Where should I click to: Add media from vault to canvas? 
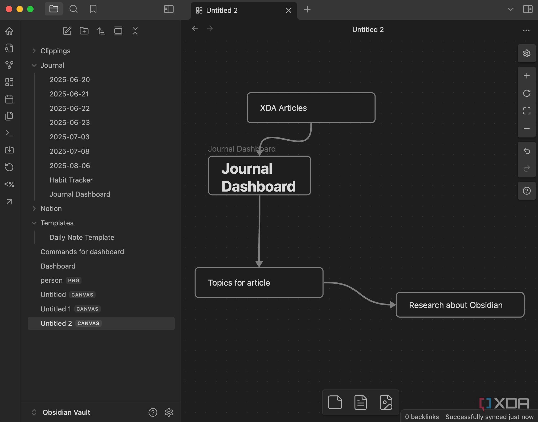tap(386, 402)
